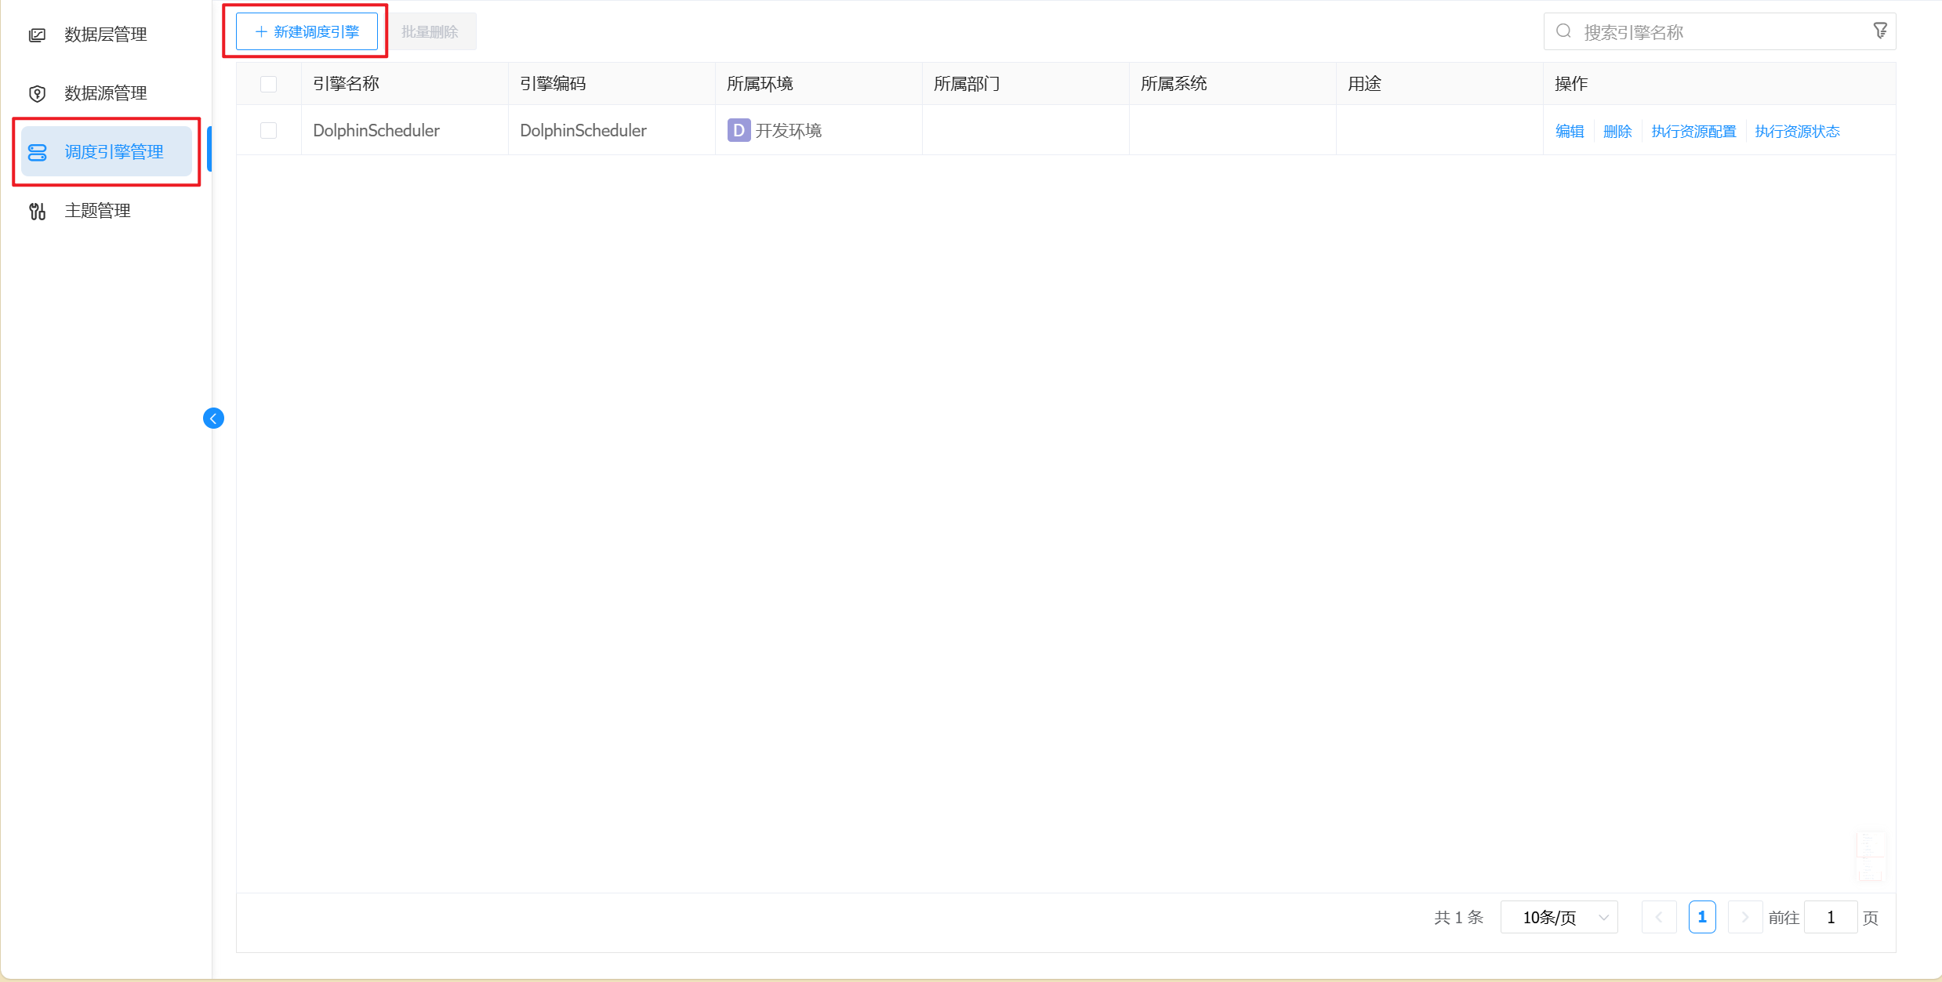The width and height of the screenshot is (1942, 982).
Task: Click the search magnifier icon
Action: pyautogui.click(x=1563, y=31)
